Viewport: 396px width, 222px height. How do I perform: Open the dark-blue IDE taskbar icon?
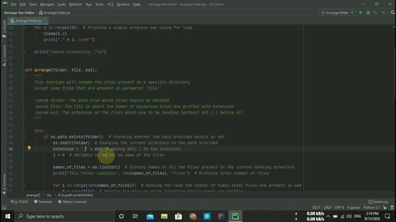(x=221, y=216)
